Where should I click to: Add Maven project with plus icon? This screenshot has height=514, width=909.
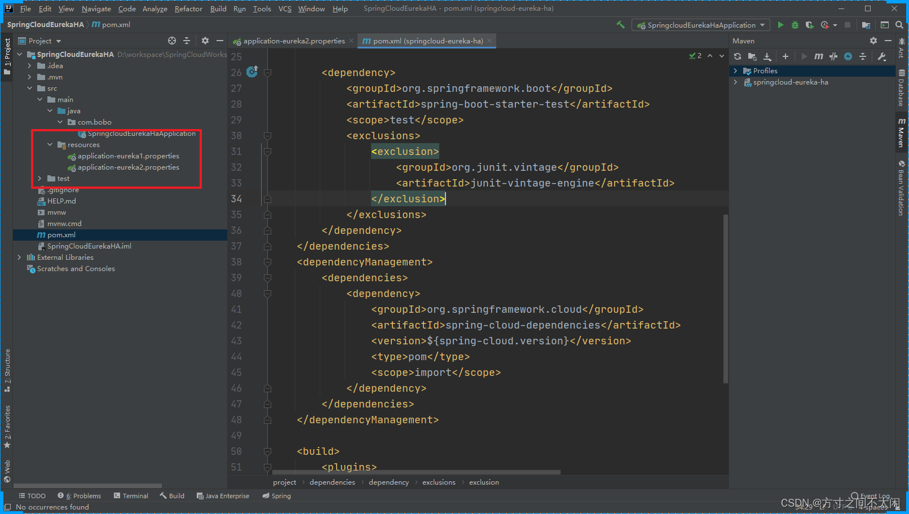click(785, 56)
